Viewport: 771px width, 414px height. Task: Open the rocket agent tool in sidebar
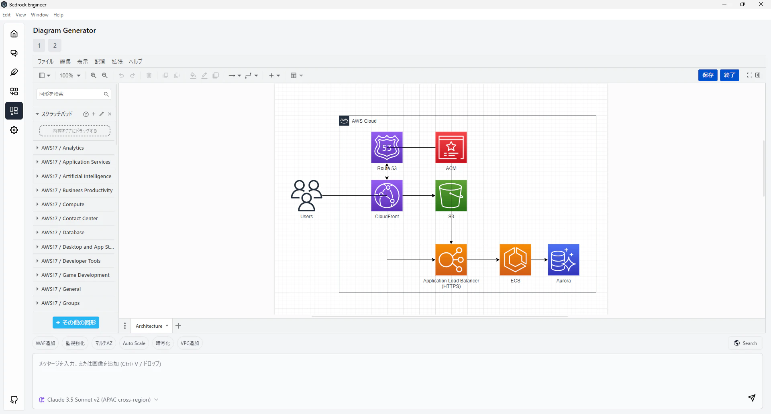pyautogui.click(x=14, y=72)
